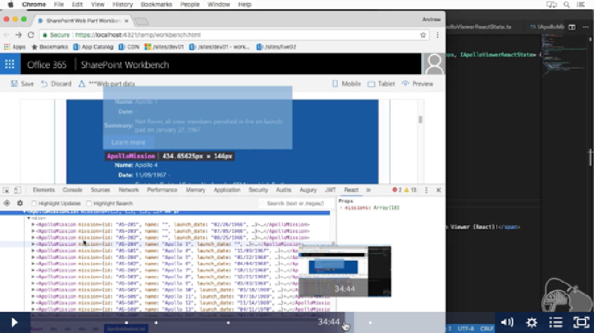Show more DevTools tabs with the chevron
The image size is (594, 333).
click(x=368, y=190)
